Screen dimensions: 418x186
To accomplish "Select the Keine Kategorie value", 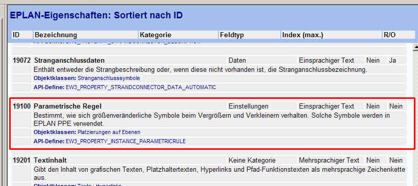I will (x=252, y=160).
